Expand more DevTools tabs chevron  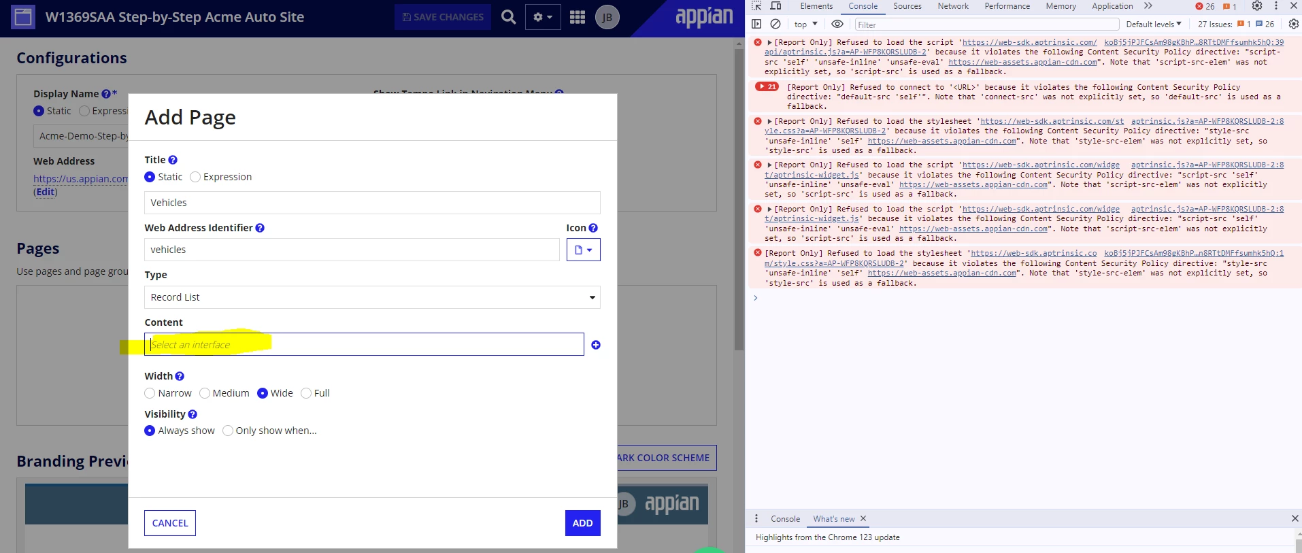point(1148,6)
